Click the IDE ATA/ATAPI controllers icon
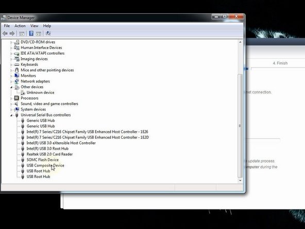The image size is (305, 229). click(x=17, y=53)
